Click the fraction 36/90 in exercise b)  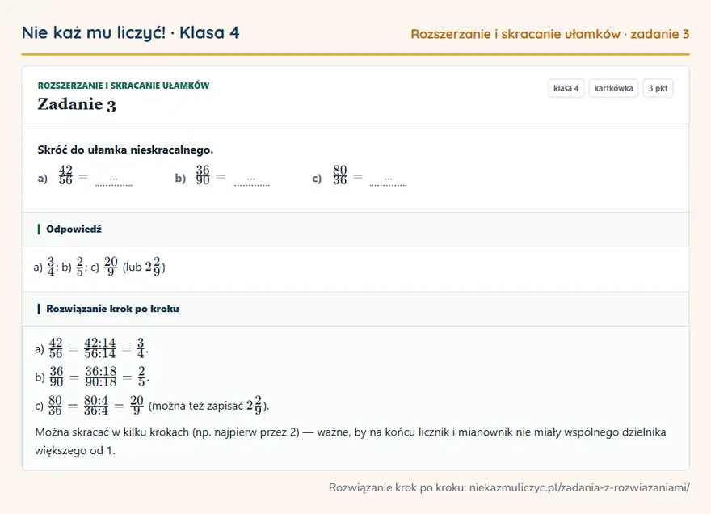coord(203,175)
